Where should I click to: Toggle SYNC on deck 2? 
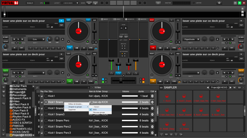click(x=174, y=48)
